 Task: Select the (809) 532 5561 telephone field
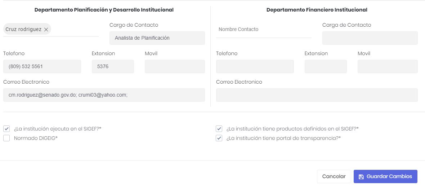coord(42,67)
